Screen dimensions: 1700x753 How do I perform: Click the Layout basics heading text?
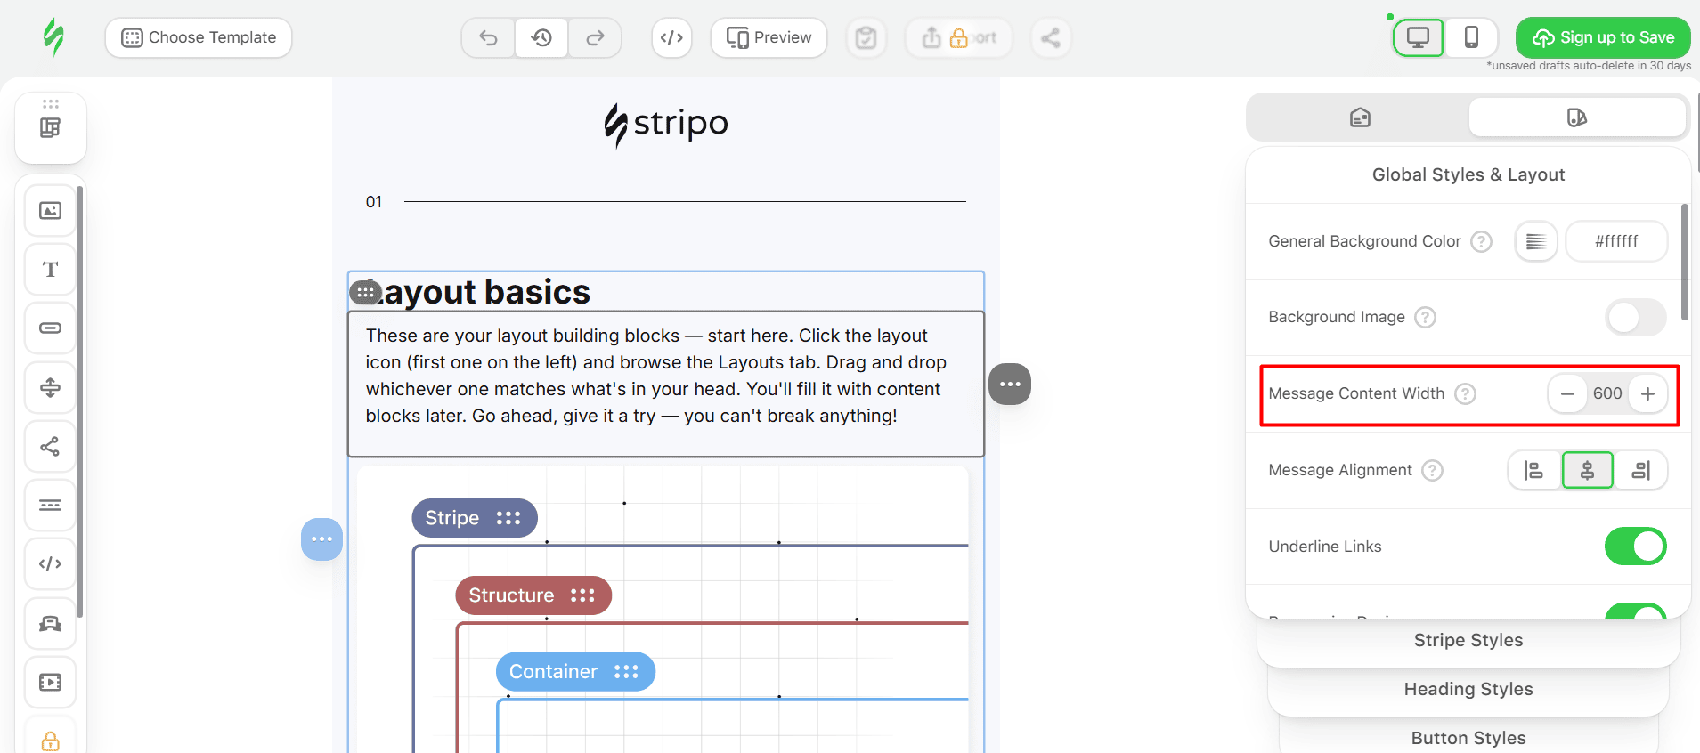479,292
